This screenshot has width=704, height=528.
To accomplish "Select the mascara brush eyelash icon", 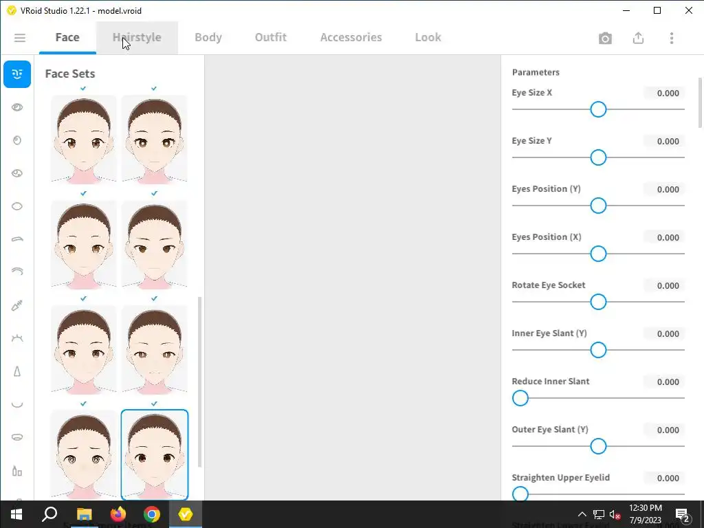I will (x=17, y=305).
